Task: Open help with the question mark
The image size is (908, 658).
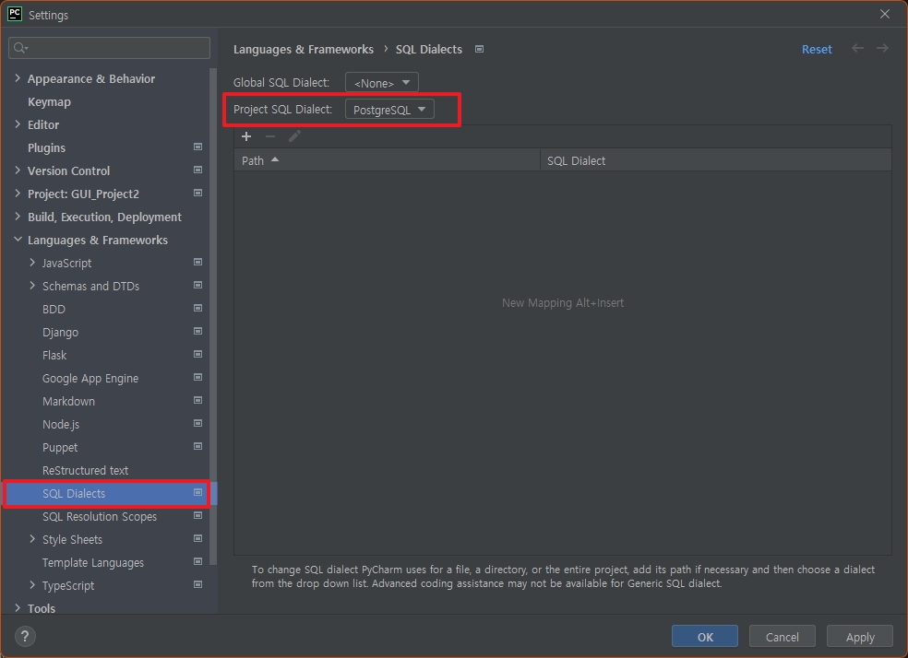Action: [x=24, y=637]
